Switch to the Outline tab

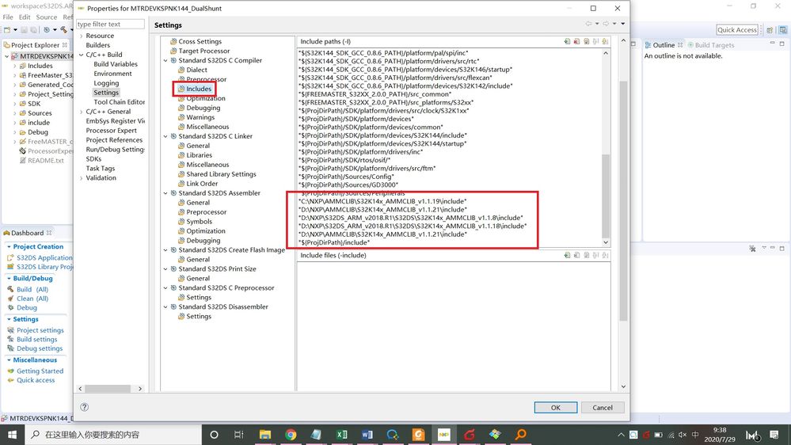664,45
